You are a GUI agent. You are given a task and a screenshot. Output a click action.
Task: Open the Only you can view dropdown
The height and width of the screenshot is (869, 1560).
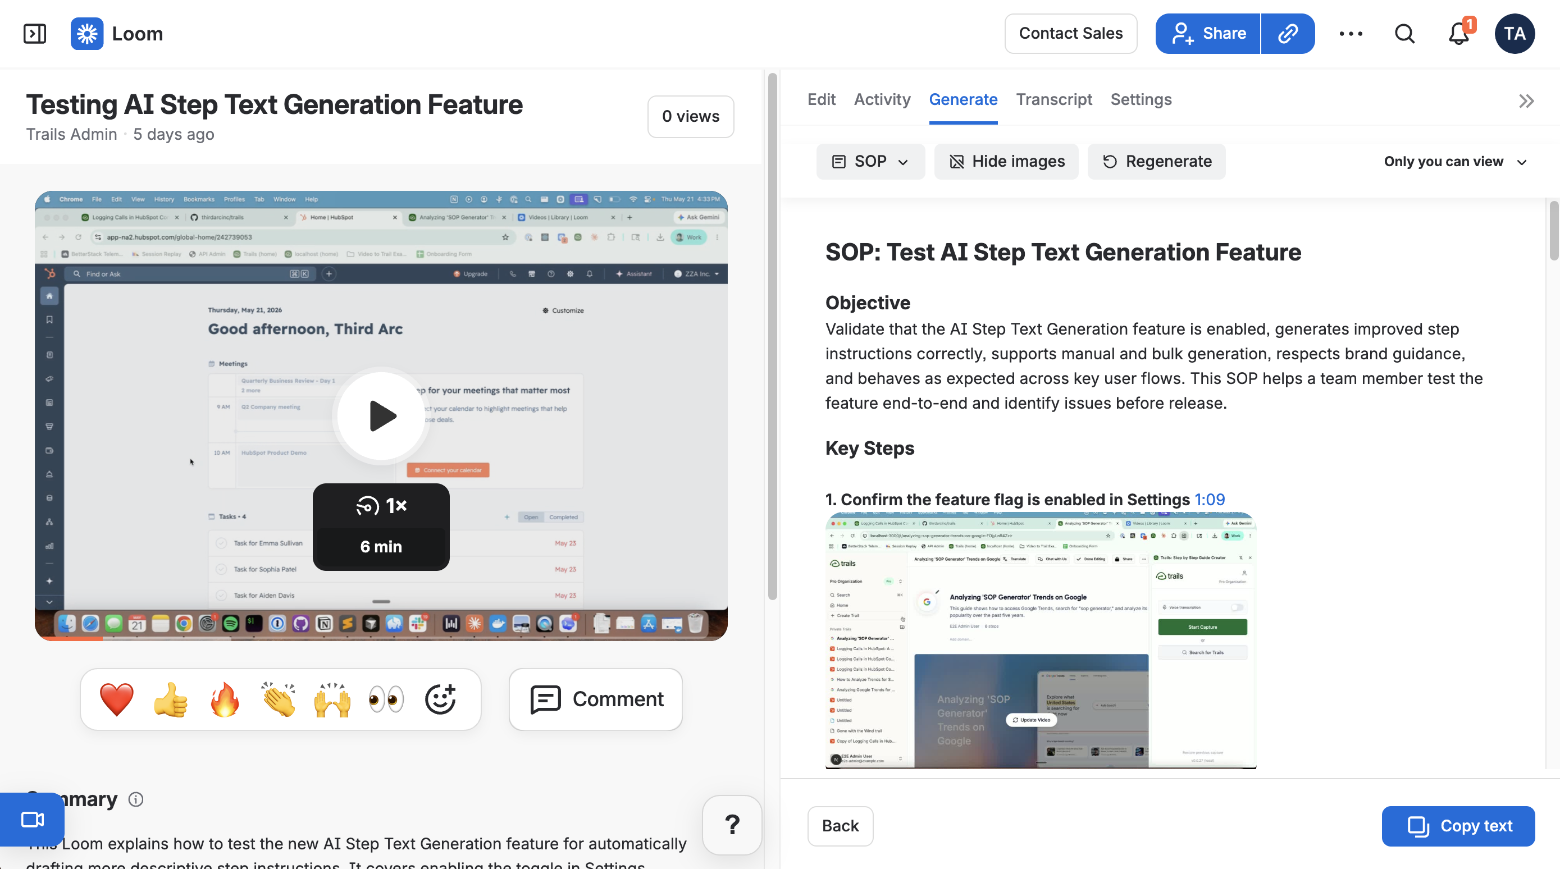click(1454, 161)
